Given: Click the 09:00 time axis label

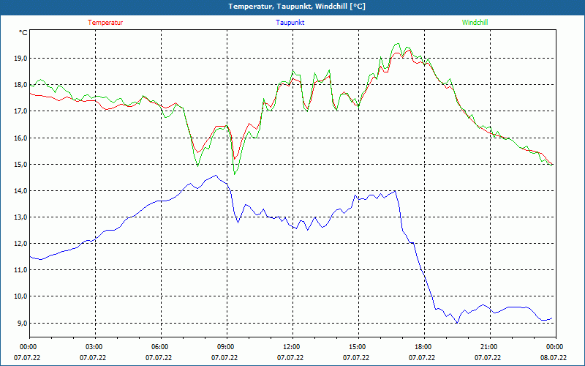Looking at the screenshot, I should click(x=227, y=347).
